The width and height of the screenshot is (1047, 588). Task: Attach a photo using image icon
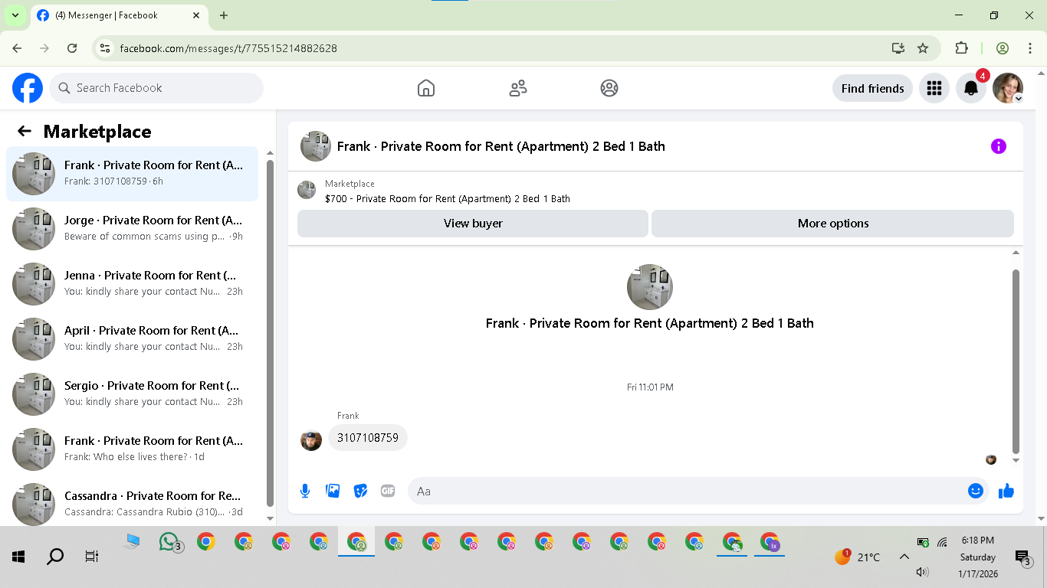point(333,491)
